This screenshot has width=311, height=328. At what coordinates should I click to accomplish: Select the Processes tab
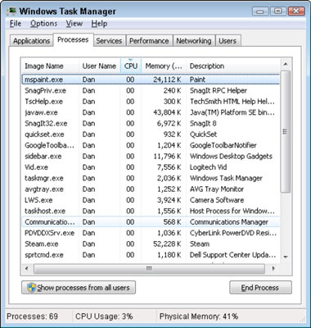[x=73, y=40]
